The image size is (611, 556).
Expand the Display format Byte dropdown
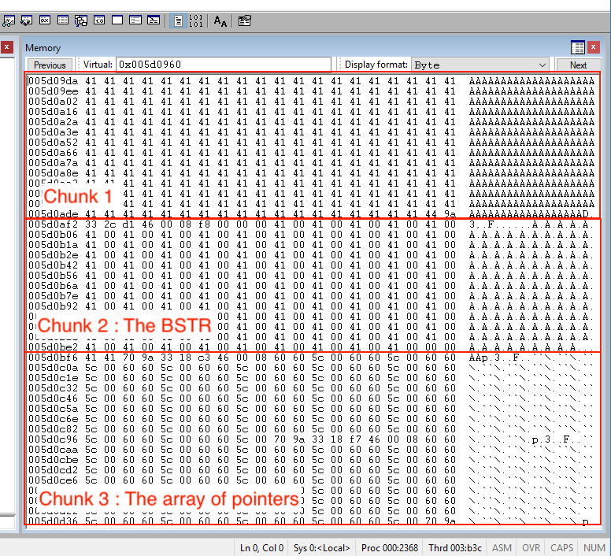tap(542, 65)
